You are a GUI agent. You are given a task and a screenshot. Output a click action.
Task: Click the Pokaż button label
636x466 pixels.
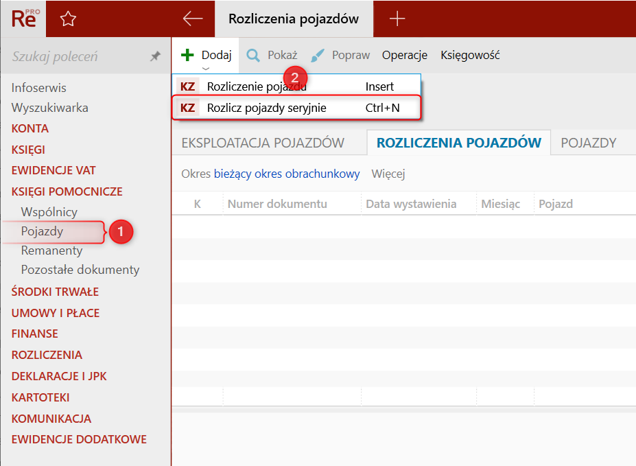[282, 55]
